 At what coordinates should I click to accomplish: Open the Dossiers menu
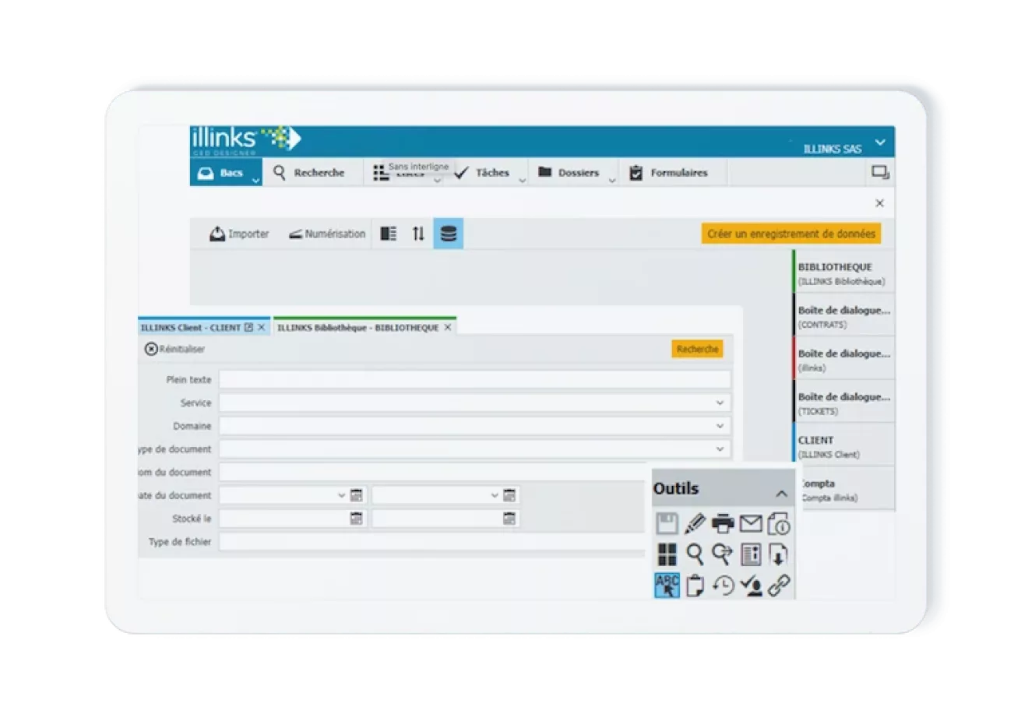(x=577, y=172)
